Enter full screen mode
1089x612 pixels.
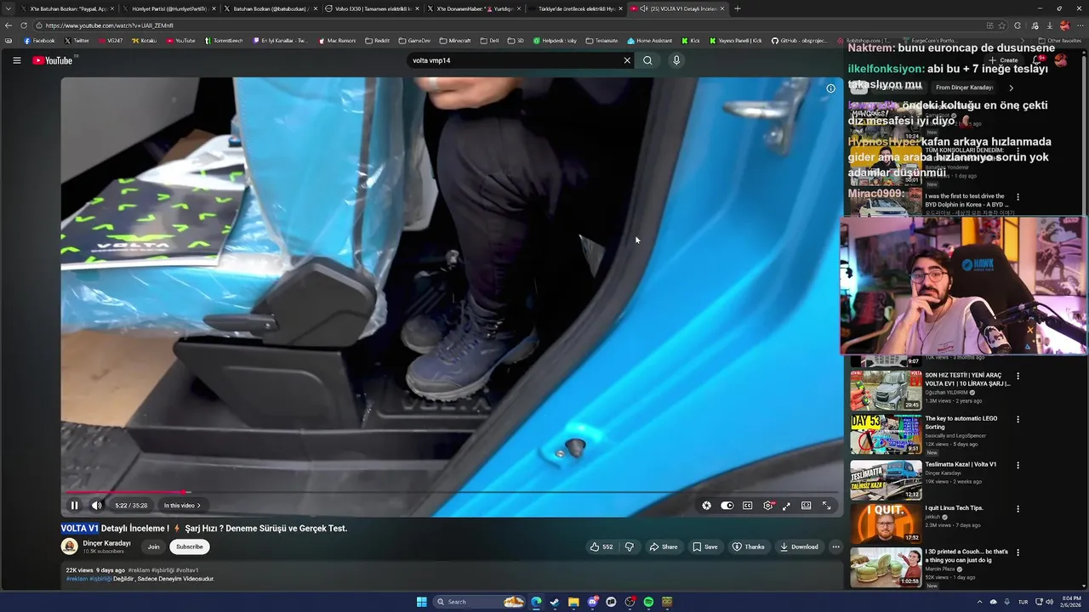826,506
